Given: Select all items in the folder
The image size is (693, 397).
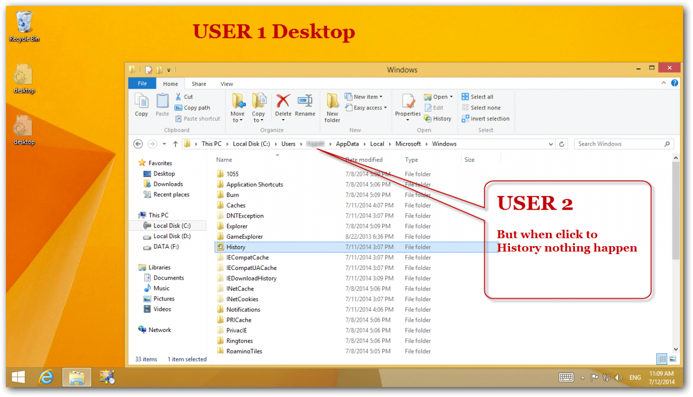Looking at the screenshot, I should tap(477, 96).
